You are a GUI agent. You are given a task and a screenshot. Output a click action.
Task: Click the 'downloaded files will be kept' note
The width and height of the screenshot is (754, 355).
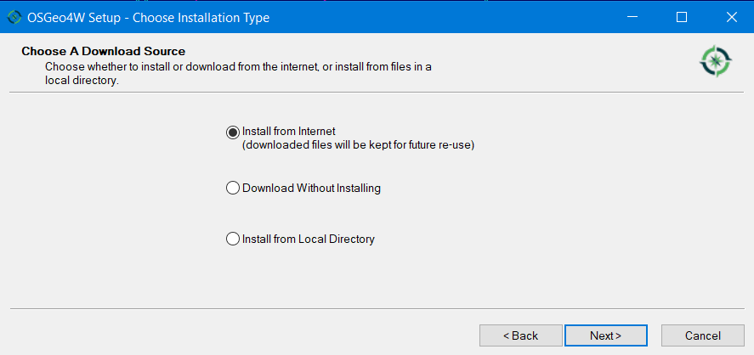358,145
